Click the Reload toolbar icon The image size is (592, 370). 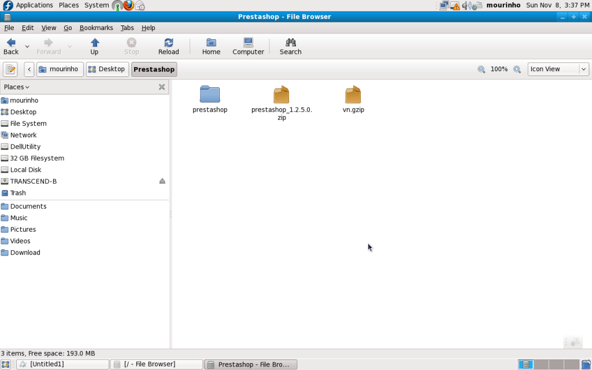pyautogui.click(x=168, y=46)
